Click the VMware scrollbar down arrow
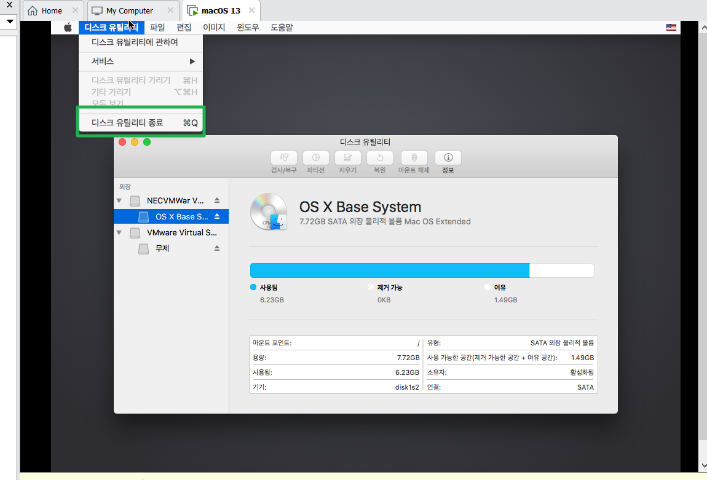This screenshot has width=707, height=480. 703,465
